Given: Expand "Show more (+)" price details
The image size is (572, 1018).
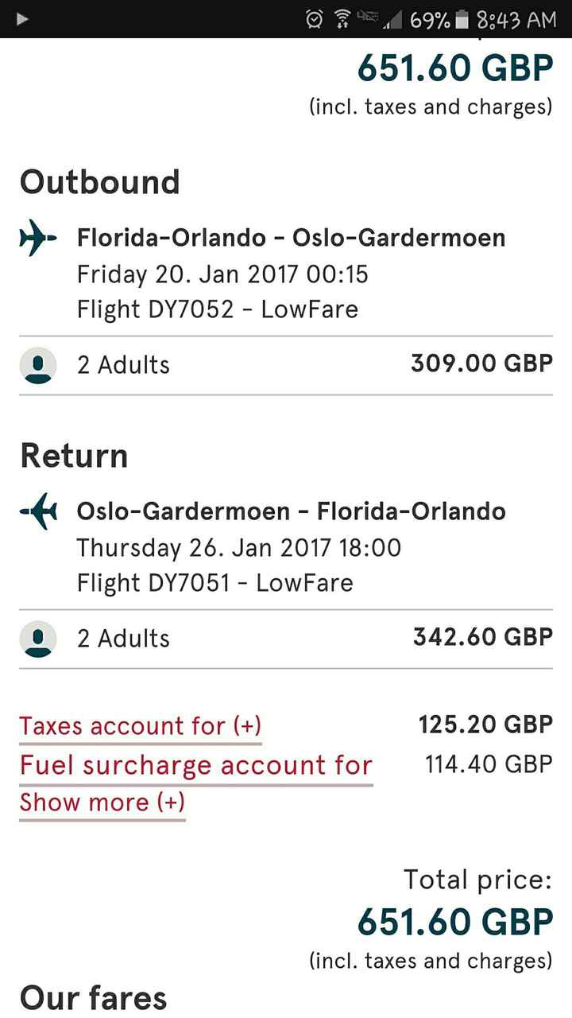Looking at the screenshot, I should coord(102,802).
